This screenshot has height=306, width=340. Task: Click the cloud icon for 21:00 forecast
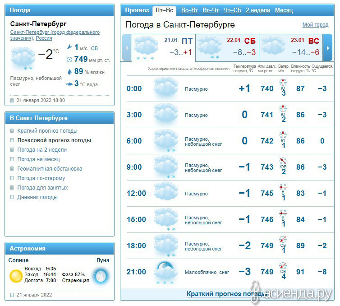pyautogui.click(x=166, y=272)
